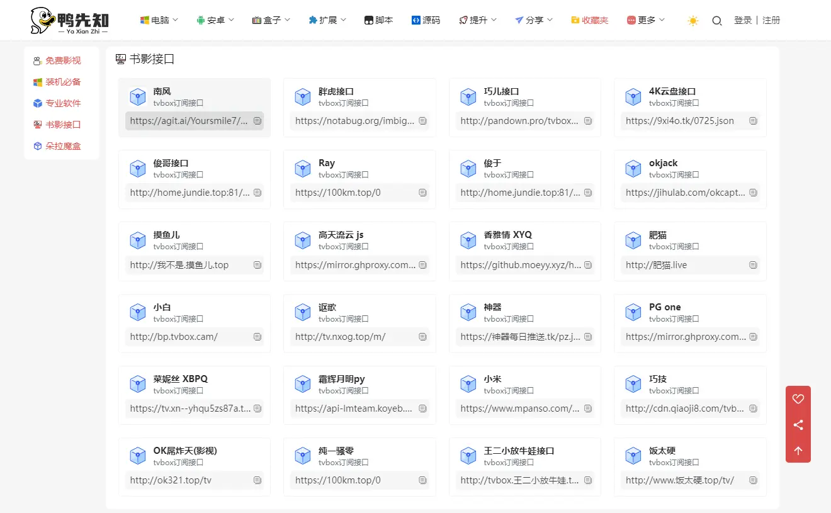
Task: Click the http://我不是.摸鱼儿.top URL
Action: [x=179, y=265]
